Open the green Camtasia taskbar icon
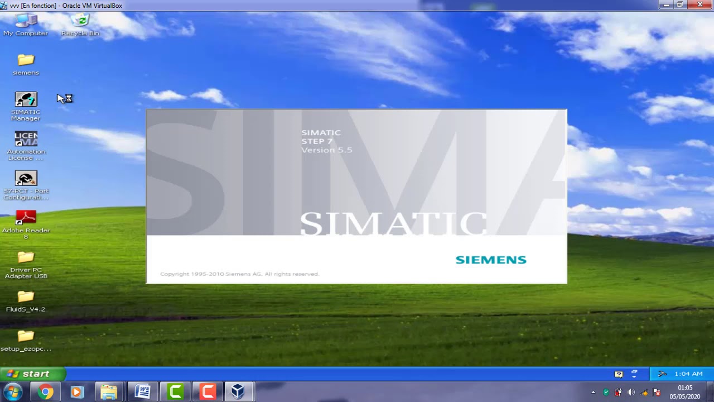This screenshot has height=402, width=714. 175,392
